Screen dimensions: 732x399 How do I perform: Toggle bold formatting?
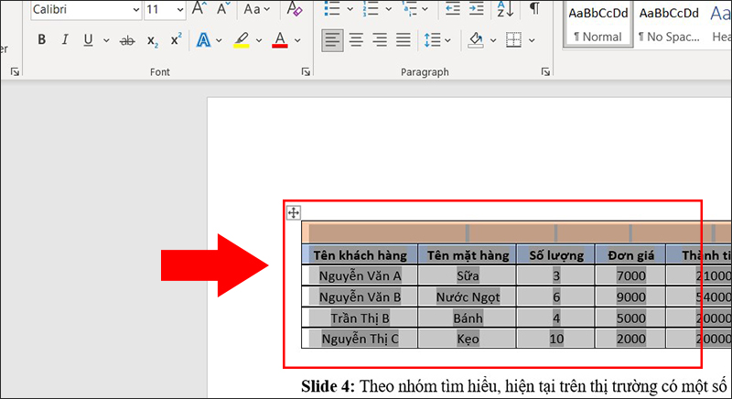point(41,40)
